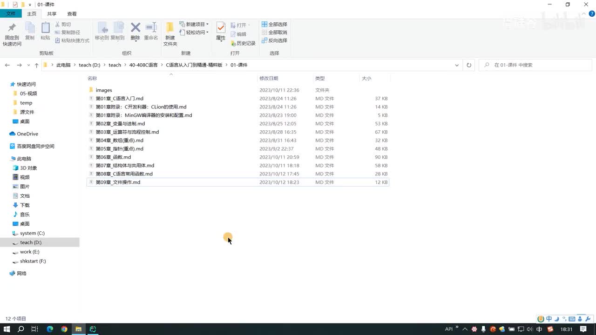Open History (历史记录)
The height and width of the screenshot is (335, 596).
coord(243,43)
